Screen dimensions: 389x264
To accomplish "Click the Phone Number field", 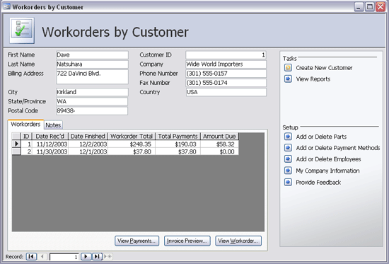I will pyautogui.click(x=226, y=74).
